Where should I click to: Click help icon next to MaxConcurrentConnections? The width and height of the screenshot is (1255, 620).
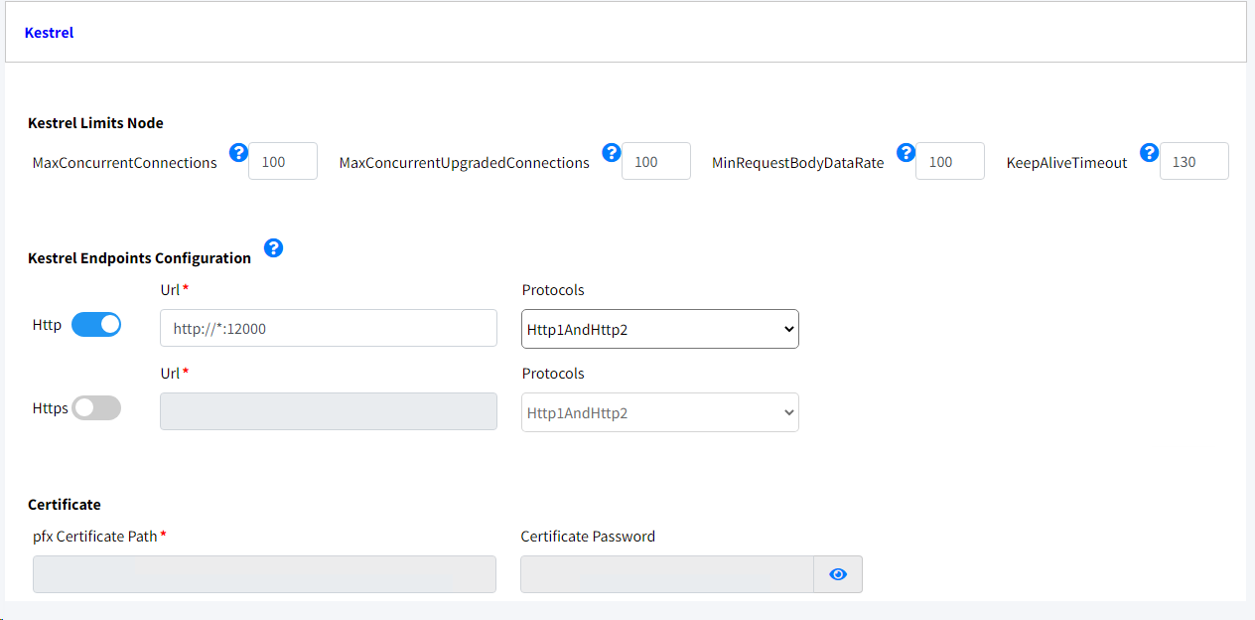pos(238,152)
